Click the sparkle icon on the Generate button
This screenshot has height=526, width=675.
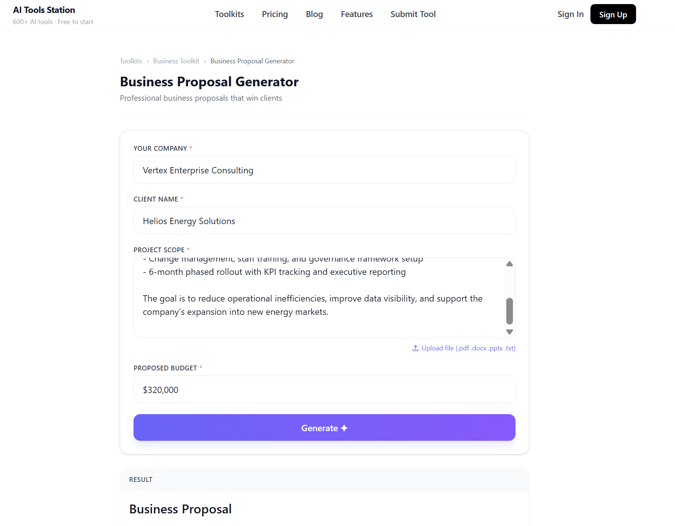[345, 428]
